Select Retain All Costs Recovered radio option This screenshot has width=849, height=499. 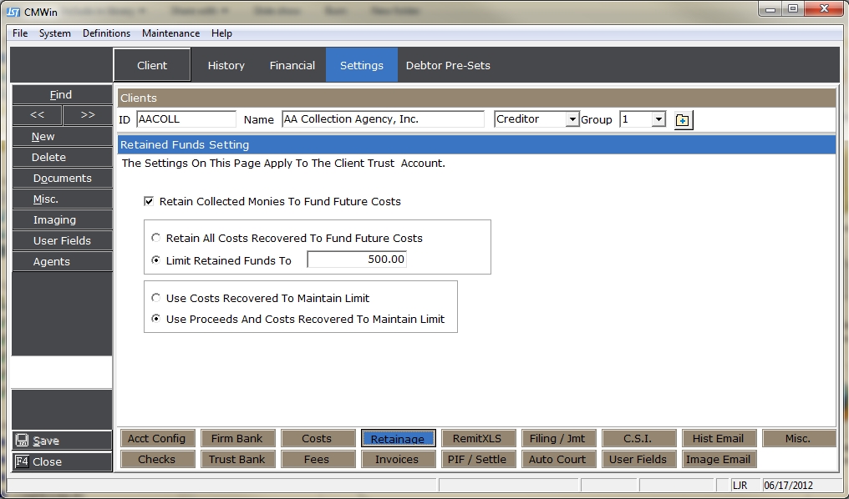click(x=155, y=238)
